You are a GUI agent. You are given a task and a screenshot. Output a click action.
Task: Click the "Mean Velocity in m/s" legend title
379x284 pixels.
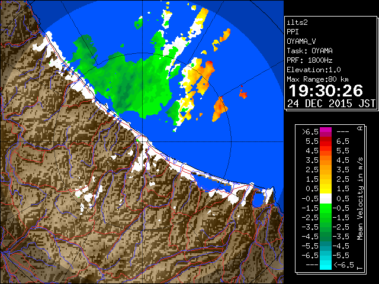(360, 199)
